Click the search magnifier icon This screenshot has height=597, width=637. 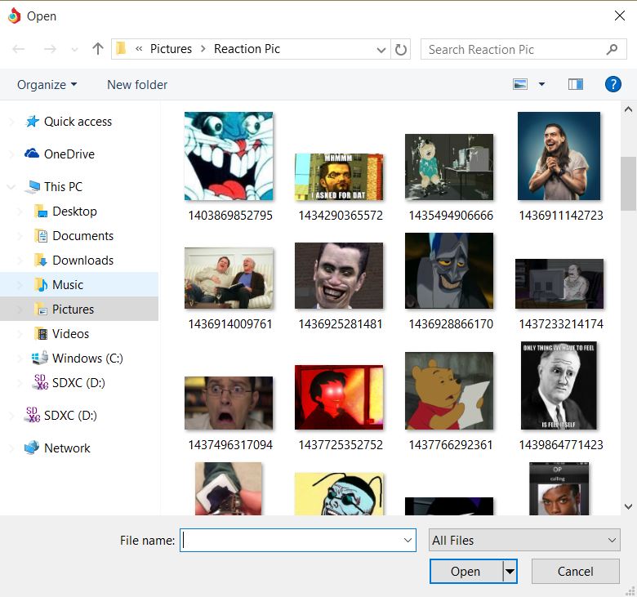click(x=612, y=50)
